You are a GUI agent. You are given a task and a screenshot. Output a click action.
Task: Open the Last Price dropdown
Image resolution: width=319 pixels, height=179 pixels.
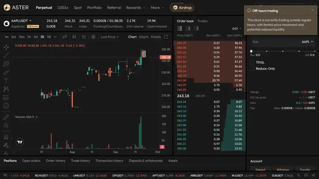[x=110, y=37]
